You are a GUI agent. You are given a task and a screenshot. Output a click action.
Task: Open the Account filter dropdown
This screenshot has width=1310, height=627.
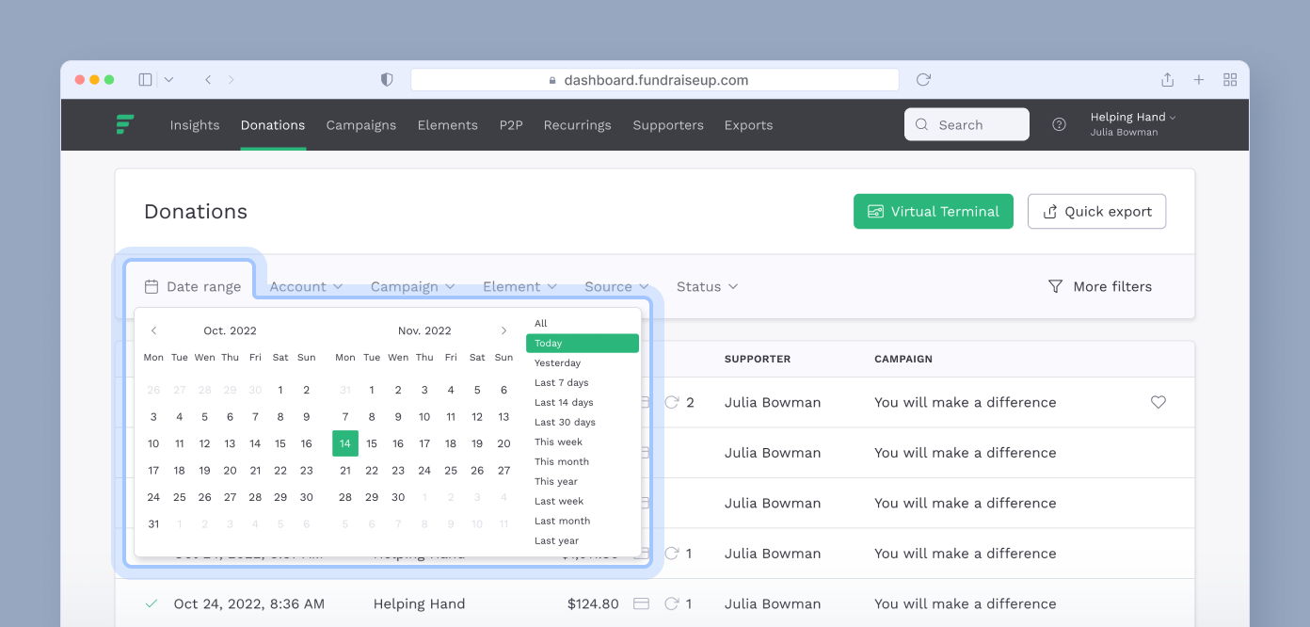(x=306, y=286)
